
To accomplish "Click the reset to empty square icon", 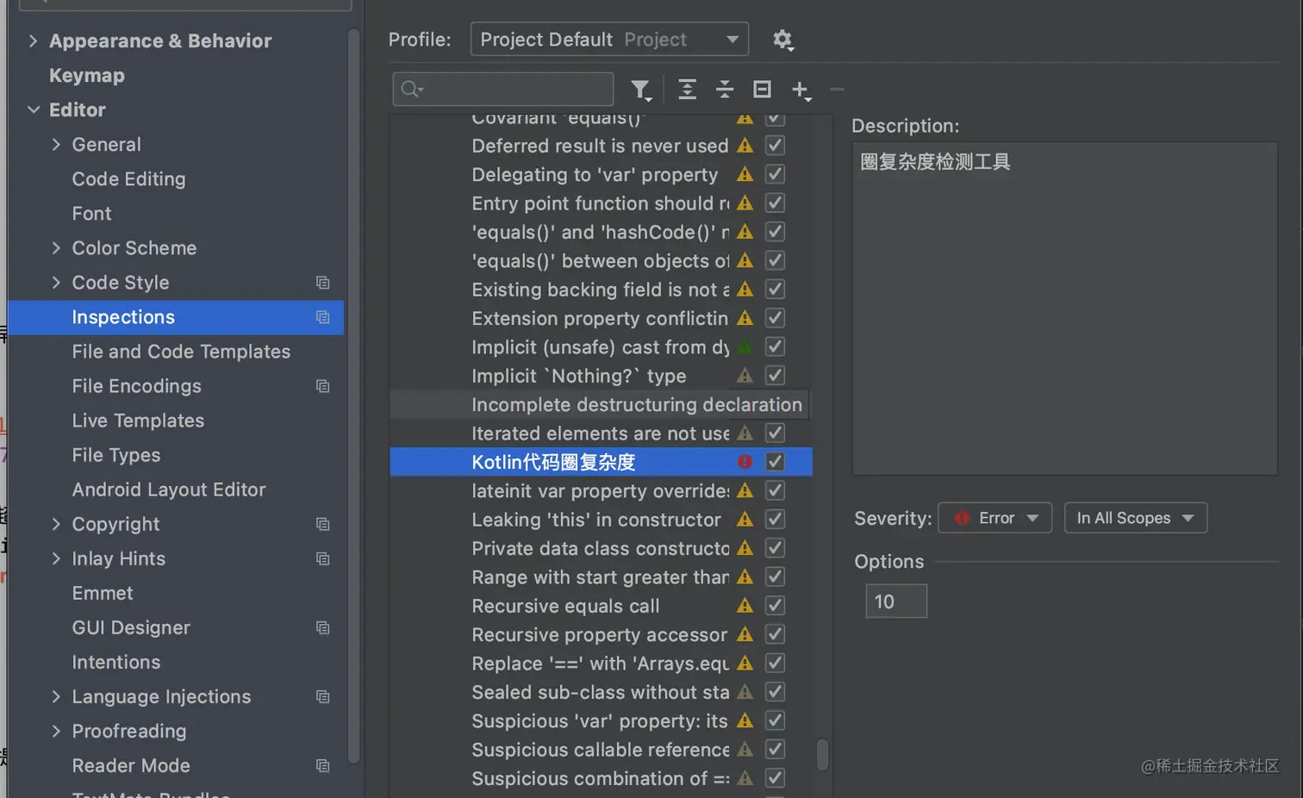I will [762, 90].
